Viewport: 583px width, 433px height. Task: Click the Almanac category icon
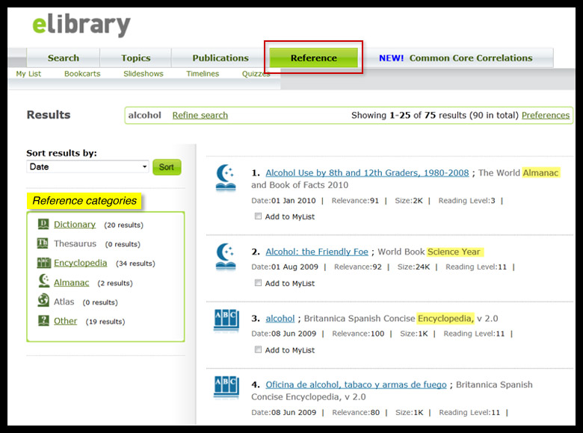pos(43,282)
